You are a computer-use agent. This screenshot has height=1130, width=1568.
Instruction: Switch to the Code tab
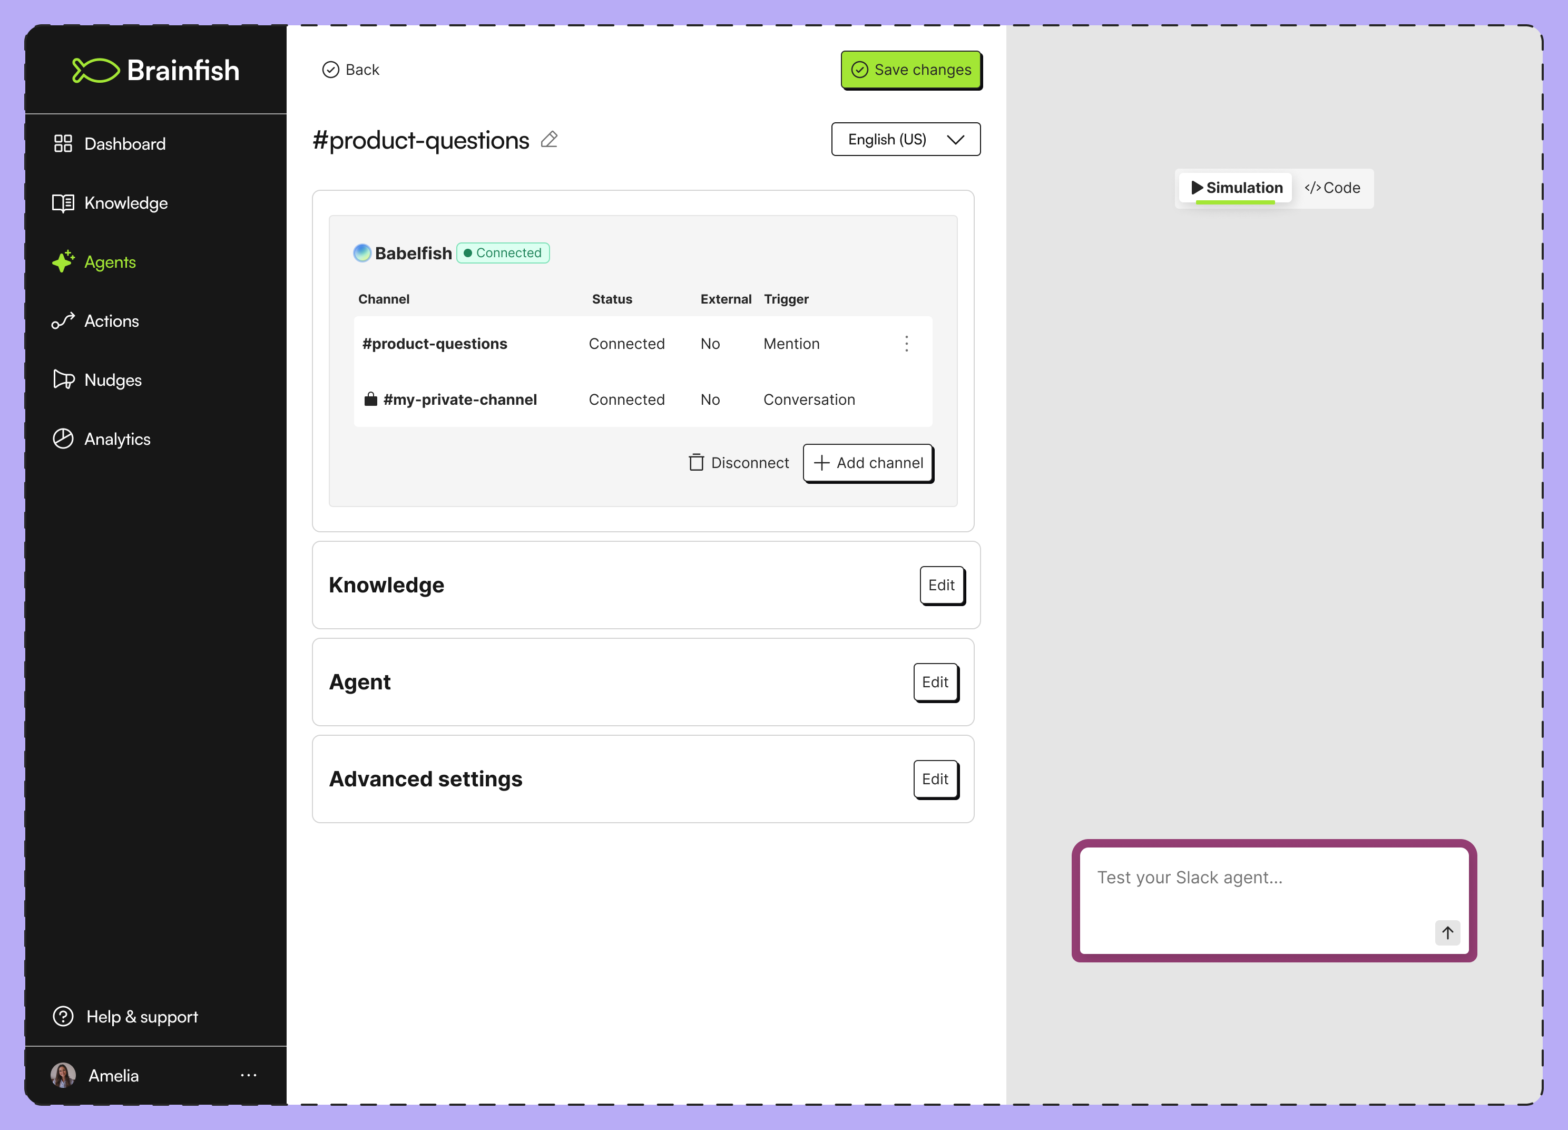(x=1332, y=188)
